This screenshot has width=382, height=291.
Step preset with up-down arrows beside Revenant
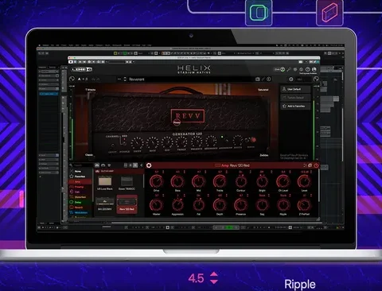(x=125, y=80)
